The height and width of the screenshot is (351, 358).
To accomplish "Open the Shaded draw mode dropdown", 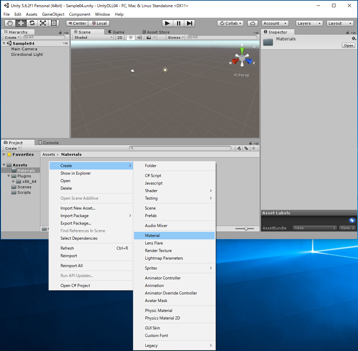I will pyautogui.click(x=93, y=37).
